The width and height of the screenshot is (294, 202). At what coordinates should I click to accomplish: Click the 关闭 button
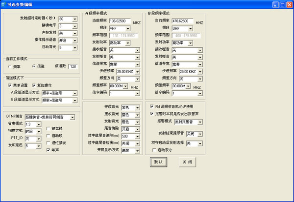click(187, 162)
